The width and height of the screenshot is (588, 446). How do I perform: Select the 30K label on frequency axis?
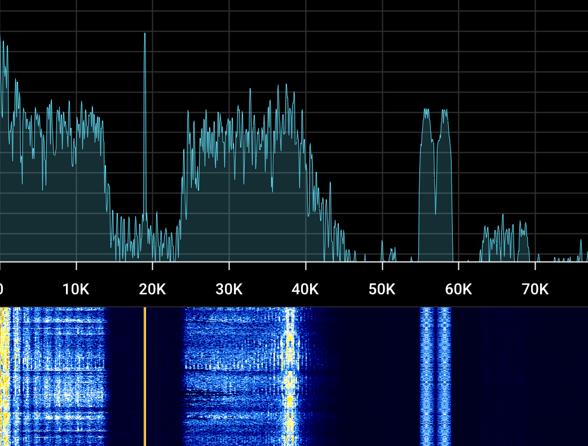pos(229,290)
